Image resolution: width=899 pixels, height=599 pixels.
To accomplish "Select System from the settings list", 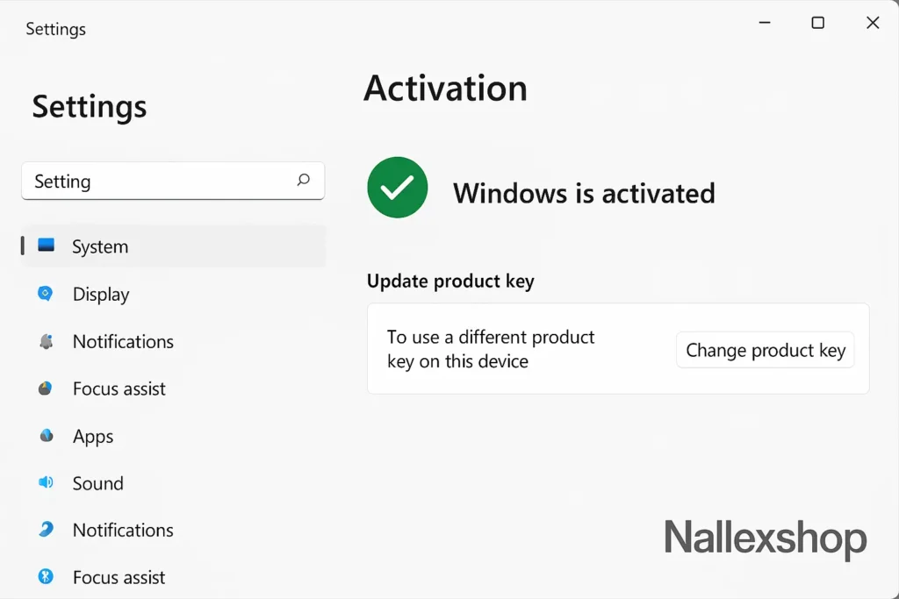I will (99, 246).
